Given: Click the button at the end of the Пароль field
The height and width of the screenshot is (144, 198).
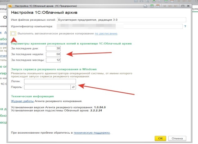Looking at the screenshot, I should tap(73, 87).
